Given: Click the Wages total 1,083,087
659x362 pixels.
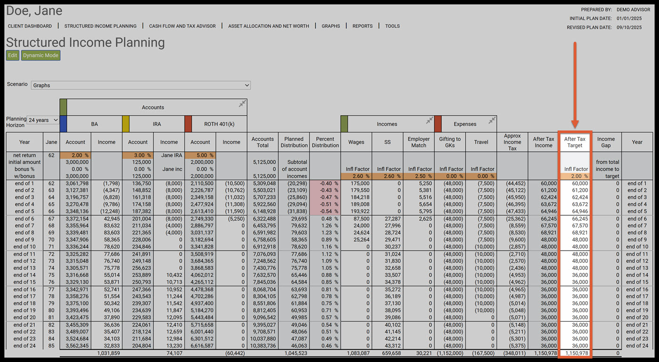Looking at the screenshot, I should [x=358, y=353].
